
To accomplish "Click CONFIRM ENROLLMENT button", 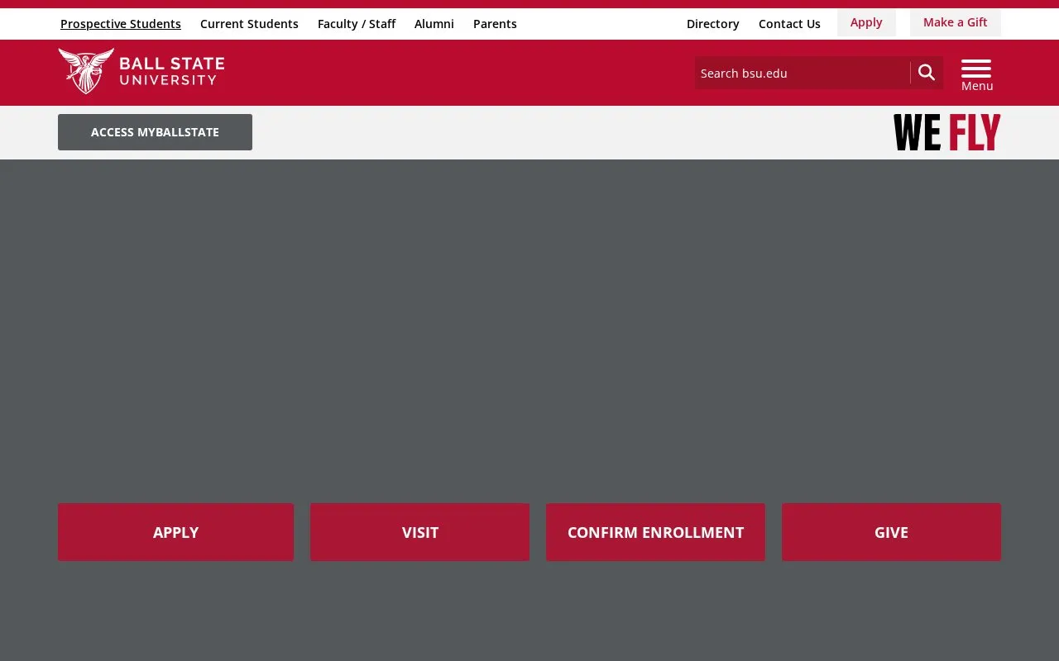I will [655, 532].
